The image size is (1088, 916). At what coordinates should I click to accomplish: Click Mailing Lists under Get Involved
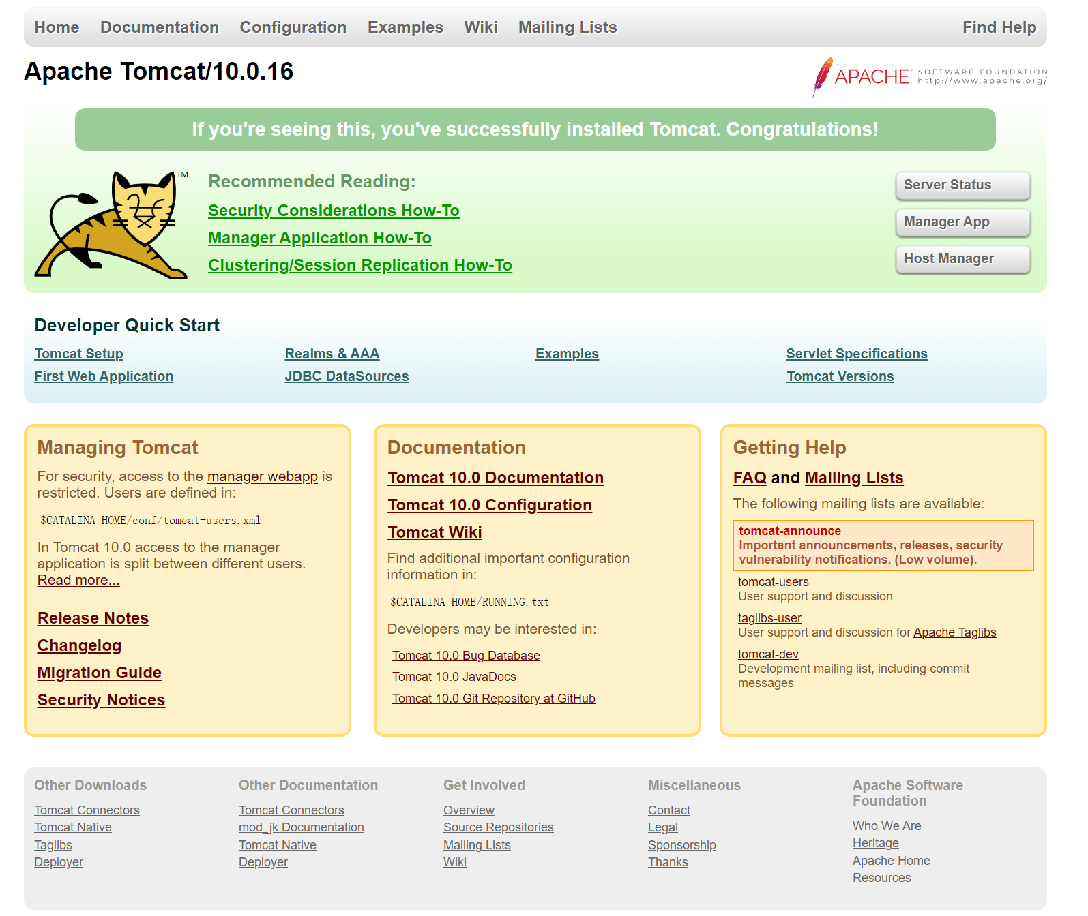[x=477, y=845]
